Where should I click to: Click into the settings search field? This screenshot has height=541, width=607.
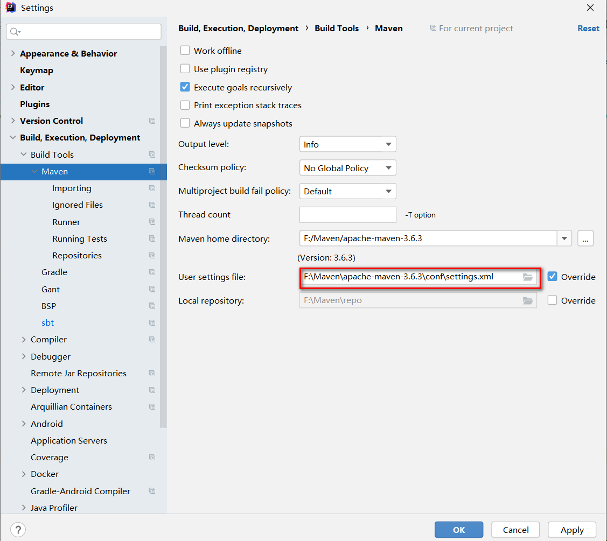pyautogui.click(x=83, y=32)
